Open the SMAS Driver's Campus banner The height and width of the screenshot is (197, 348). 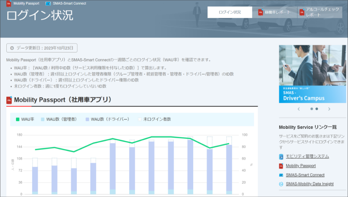(x=312, y=74)
